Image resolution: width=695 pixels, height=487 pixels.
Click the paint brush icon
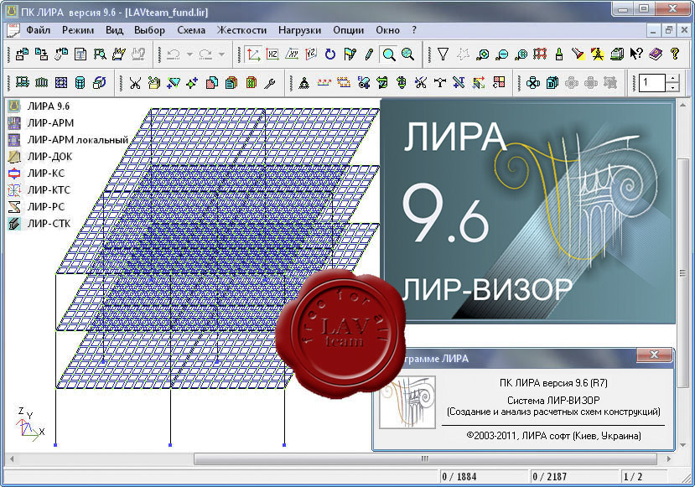tap(559, 54)
